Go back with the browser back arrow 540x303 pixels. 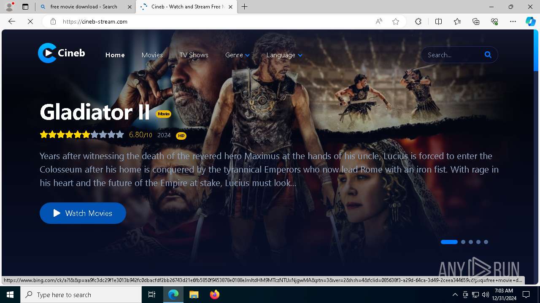tap(12, 21)
